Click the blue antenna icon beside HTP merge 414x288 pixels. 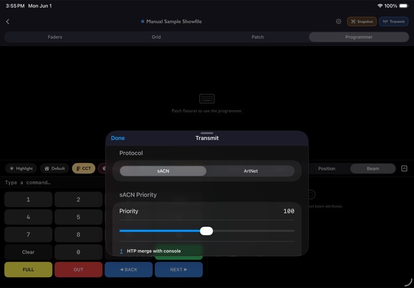pos(122,252)
